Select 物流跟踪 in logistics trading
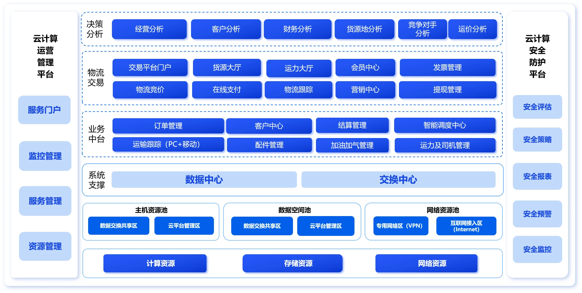The width and height of the screenshot is (582, 293). pos(298,90)
